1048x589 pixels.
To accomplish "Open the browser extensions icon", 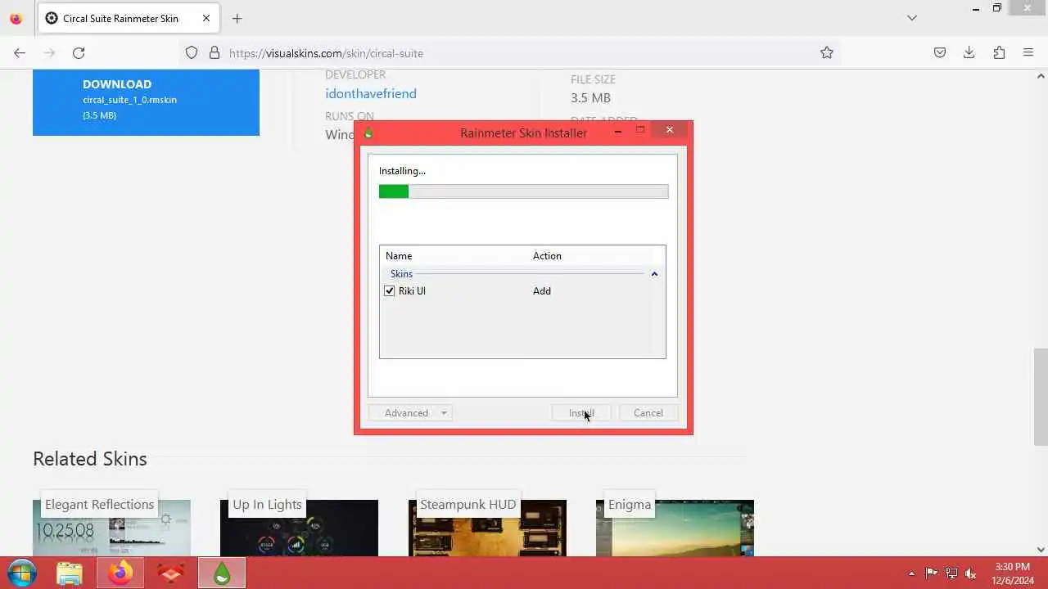I will 999,52.
